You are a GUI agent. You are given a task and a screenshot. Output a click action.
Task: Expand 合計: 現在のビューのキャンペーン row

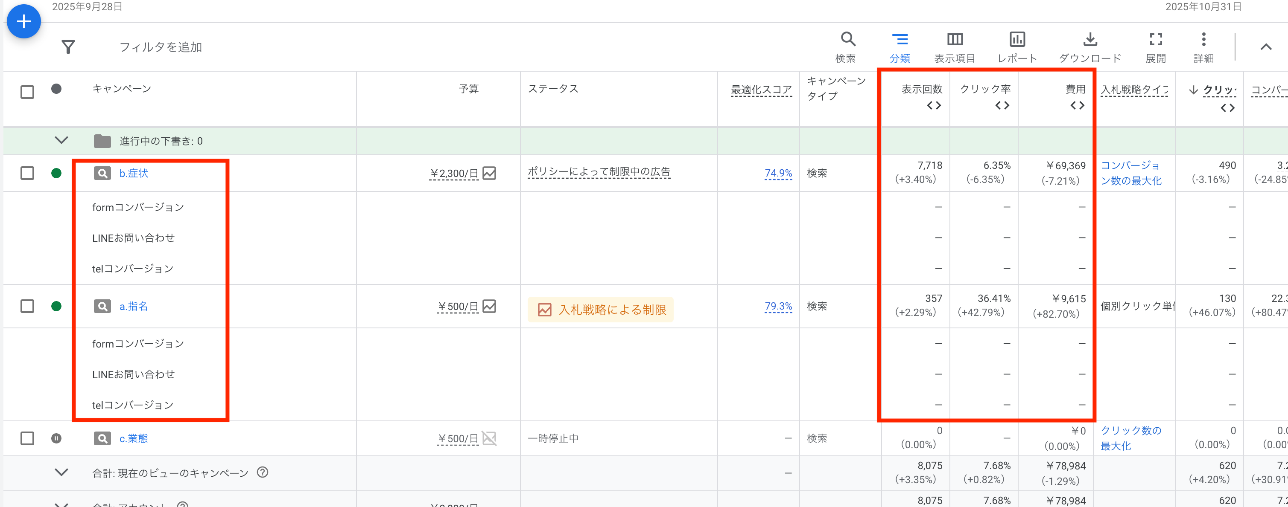point(61,472)
